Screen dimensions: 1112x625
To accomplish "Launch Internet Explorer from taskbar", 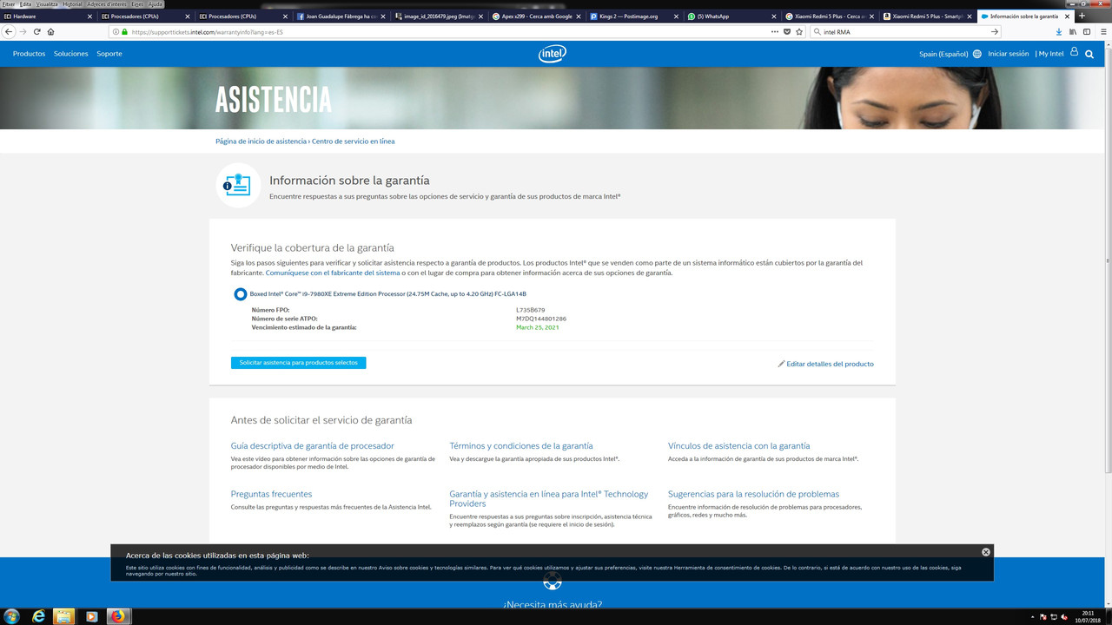I will (x=38, y=615).
